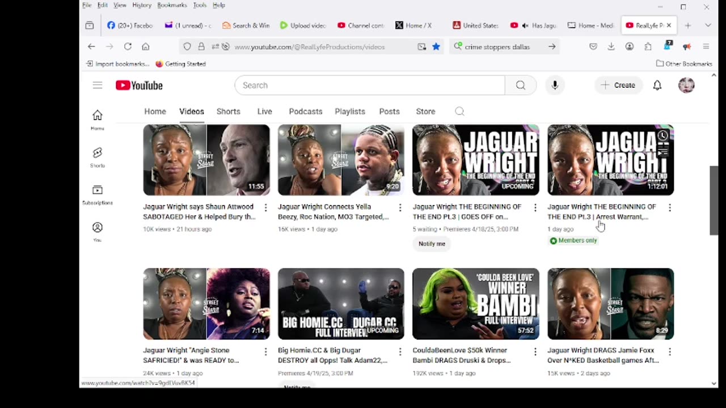Open Subscriptions in the YouTube sidebar

[98, 194]
